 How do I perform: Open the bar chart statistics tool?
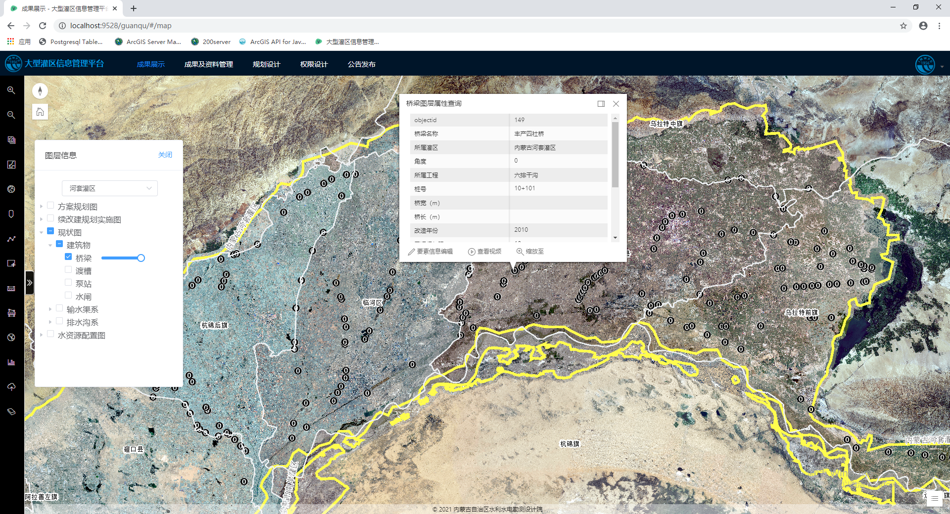11,362
